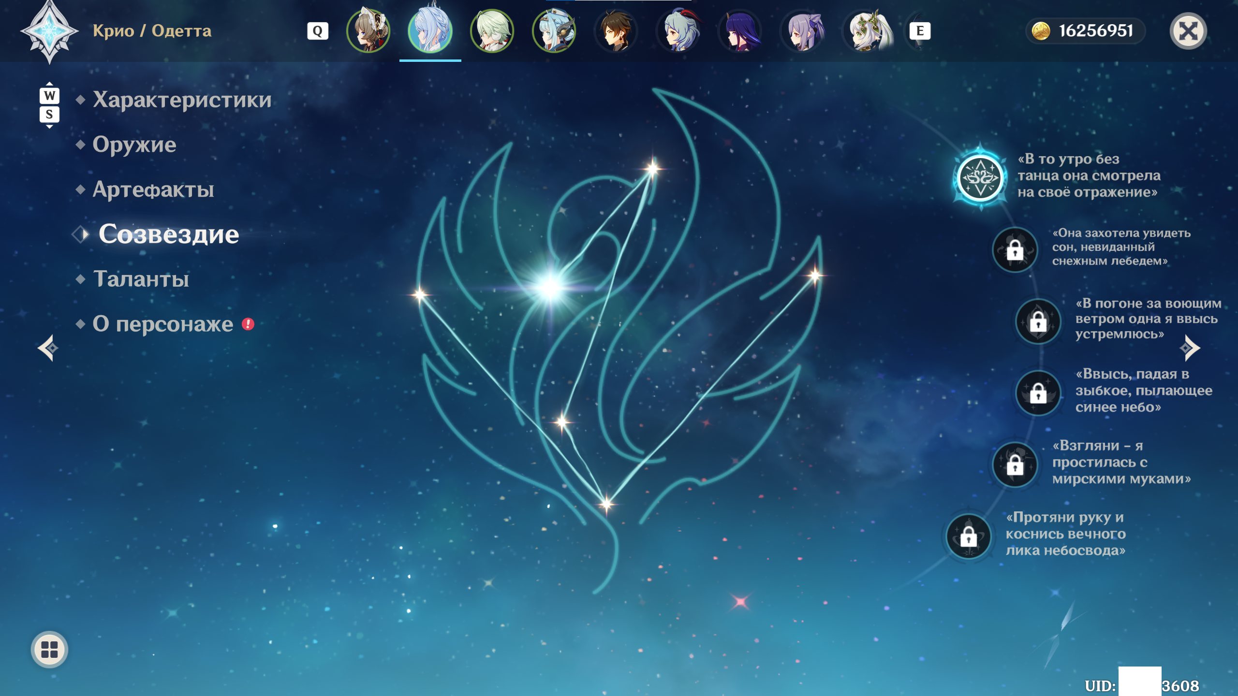Click the Cryo element emblem
Image resolution: width=1238 pixels, height=696 pixels.
point(49,32)
